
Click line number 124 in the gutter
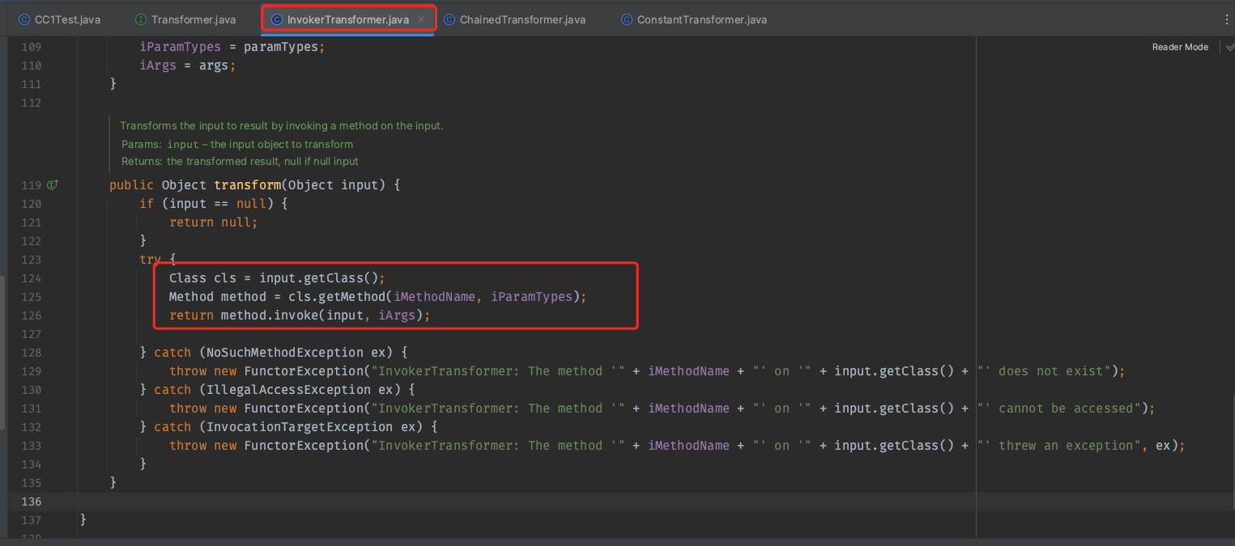click(30, 278)
